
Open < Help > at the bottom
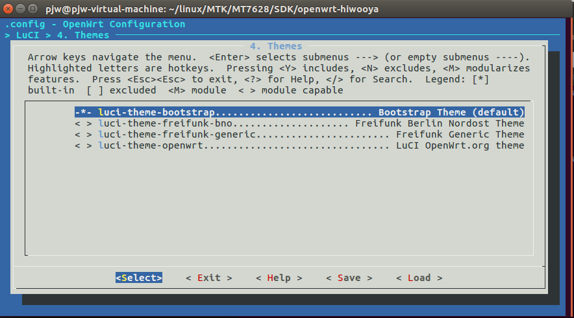pos(279,278)
